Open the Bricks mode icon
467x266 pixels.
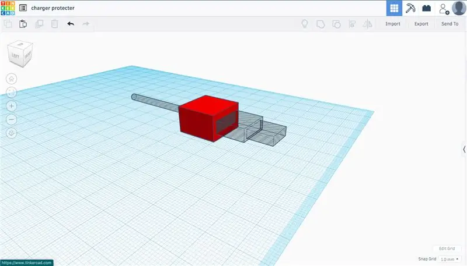point(427,8)
